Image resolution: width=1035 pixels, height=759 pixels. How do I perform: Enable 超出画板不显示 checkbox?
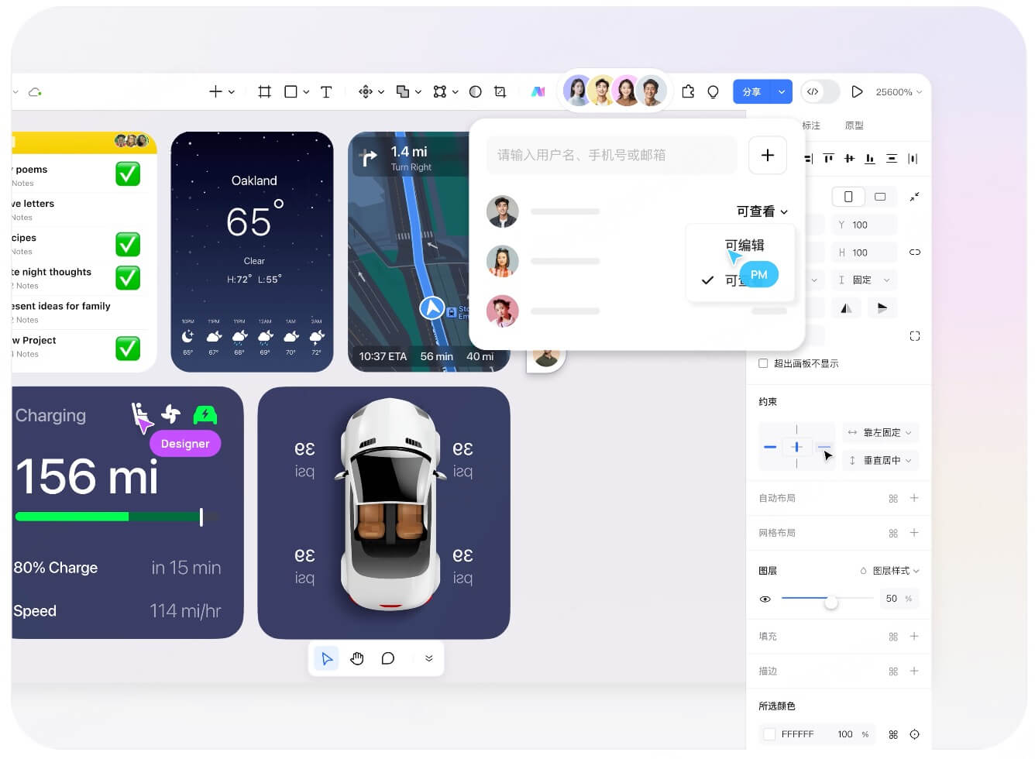(x=763, y=363)
